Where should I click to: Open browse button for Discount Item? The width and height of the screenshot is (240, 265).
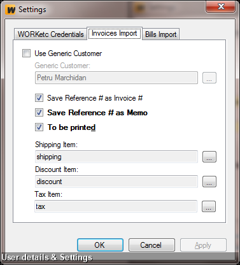click(x=209, y=182)
